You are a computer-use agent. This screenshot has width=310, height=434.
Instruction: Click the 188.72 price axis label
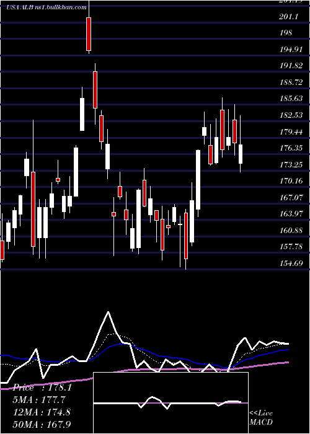[x=292, y=82]
